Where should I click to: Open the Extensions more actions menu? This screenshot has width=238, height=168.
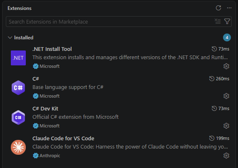(229, 8)
